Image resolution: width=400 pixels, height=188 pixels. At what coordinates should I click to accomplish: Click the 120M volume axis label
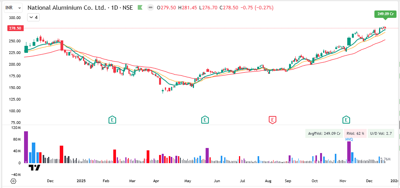[x=16, y=128]
